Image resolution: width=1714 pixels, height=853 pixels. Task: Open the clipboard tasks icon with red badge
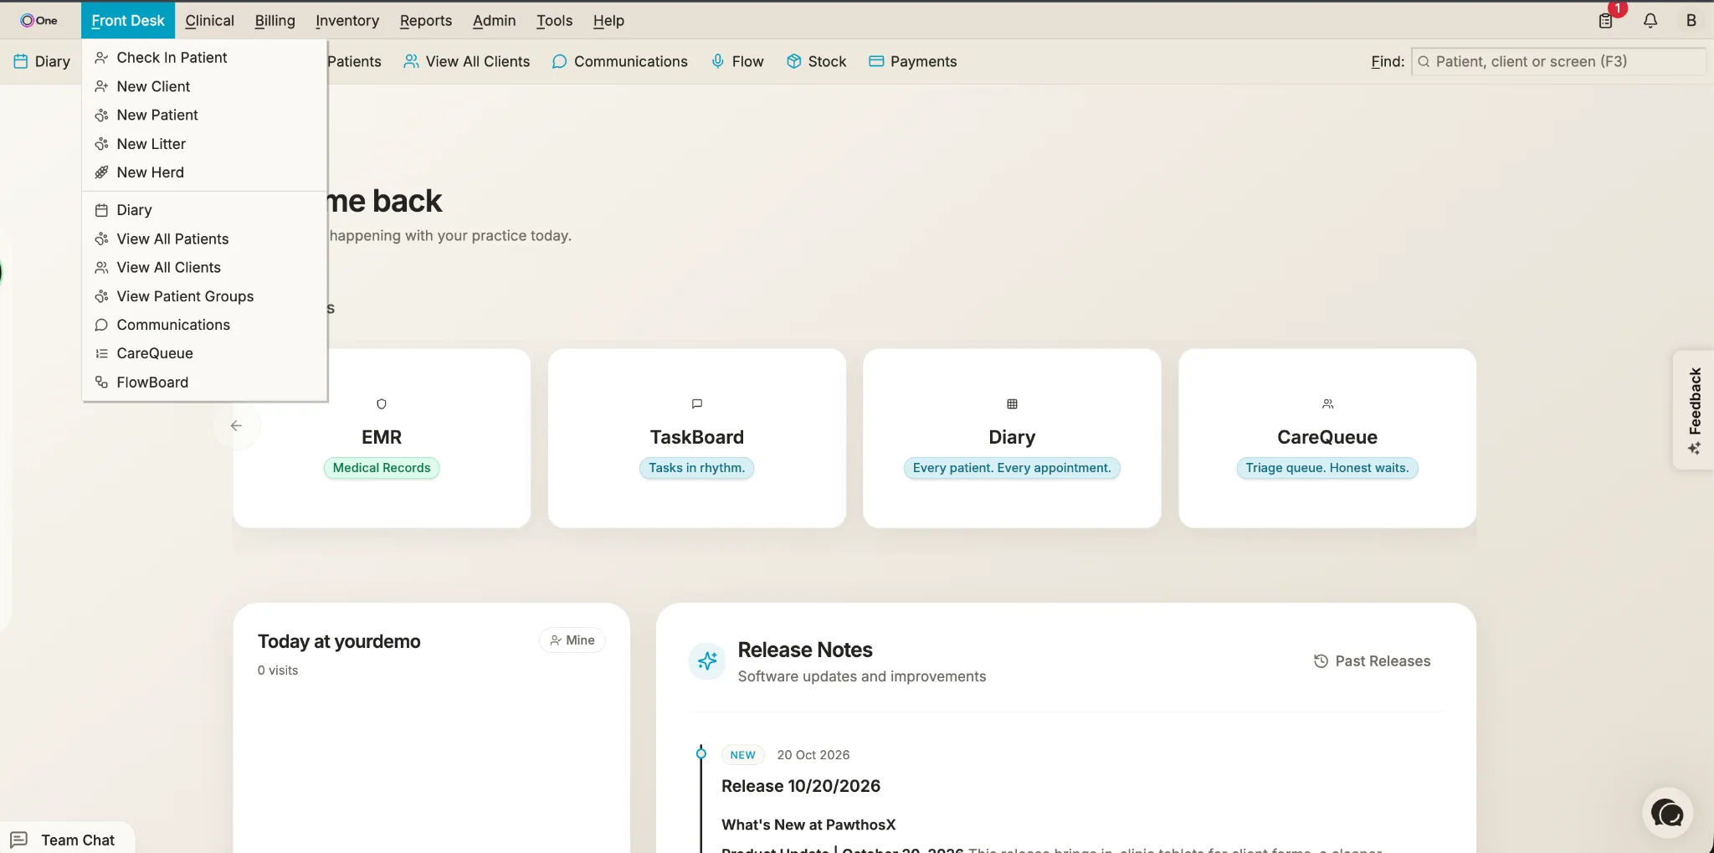pyautogui.click(x=1605, y=21)
